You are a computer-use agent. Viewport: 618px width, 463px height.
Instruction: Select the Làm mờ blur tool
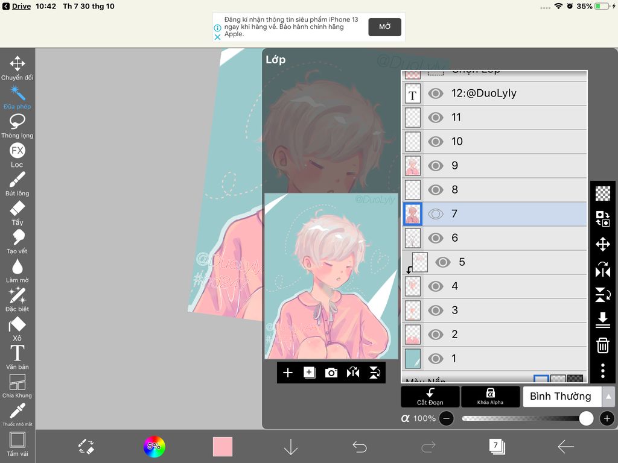coord(18,271)
